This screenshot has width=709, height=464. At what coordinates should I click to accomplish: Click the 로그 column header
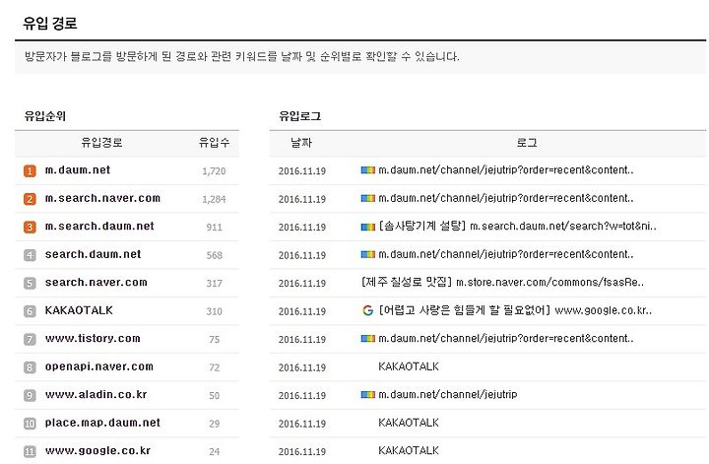coord(527,143)
